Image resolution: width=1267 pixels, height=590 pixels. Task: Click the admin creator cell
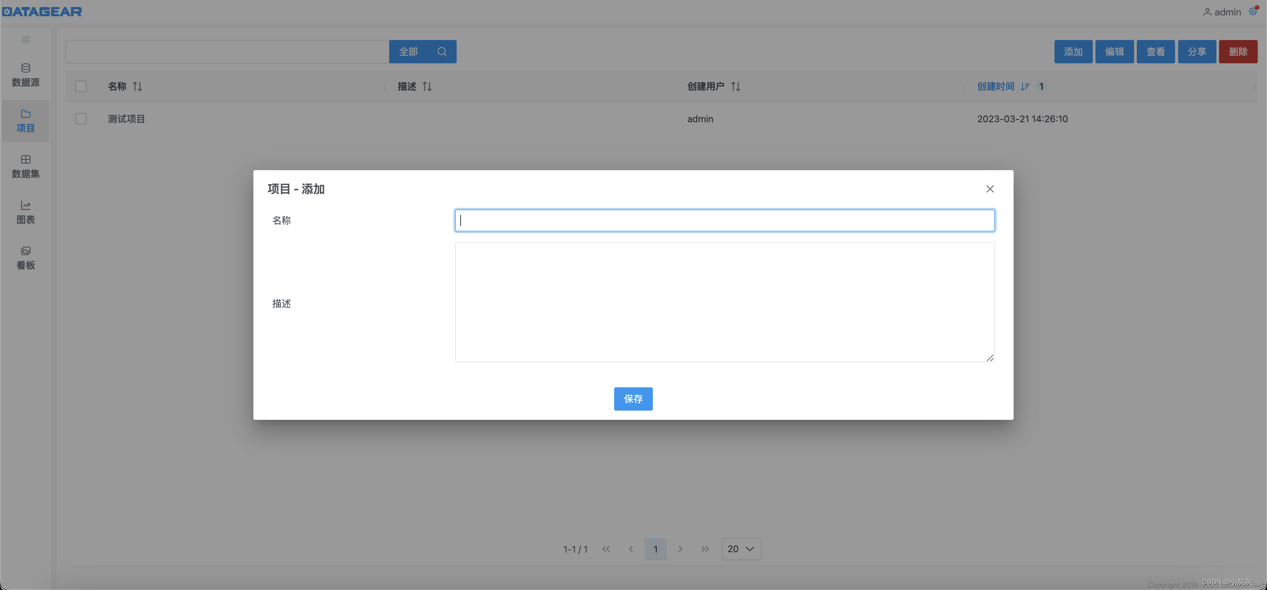(x=700, y=119)
